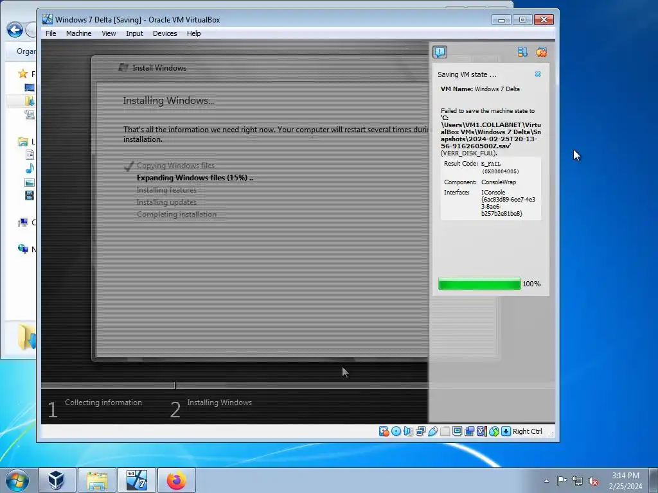This screenshot has height=493, width=658.
Task: Dismiss the Saving VM state notification
Action: (x=538, y=74)
